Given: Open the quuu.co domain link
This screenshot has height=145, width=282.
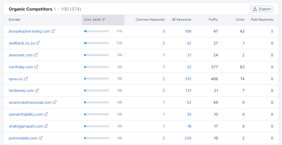Looking at the screenshot, I should (16, 79).
